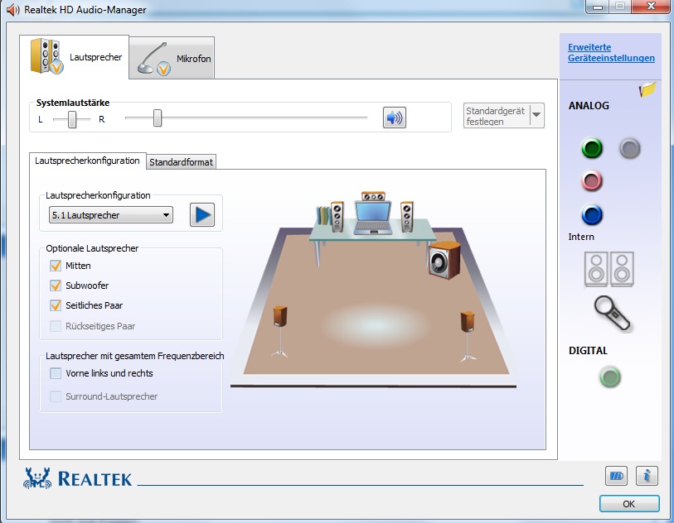
Task: Click the subwoofer in the room illustration
Action: 445,260
